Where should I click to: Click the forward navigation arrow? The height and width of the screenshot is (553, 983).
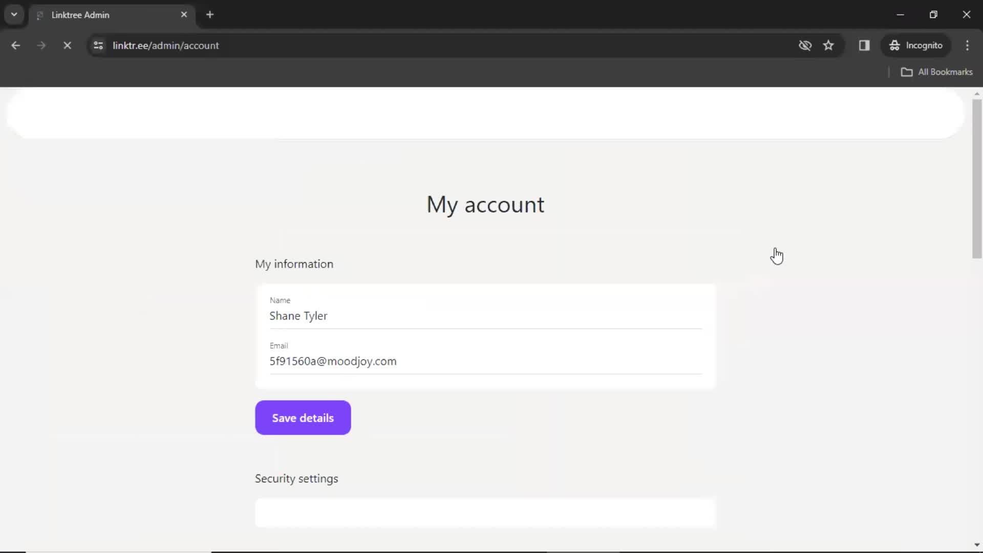click(41, 46)
